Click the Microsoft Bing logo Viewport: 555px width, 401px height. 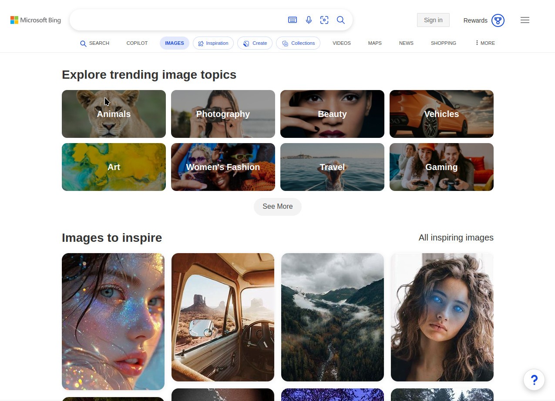35,20
